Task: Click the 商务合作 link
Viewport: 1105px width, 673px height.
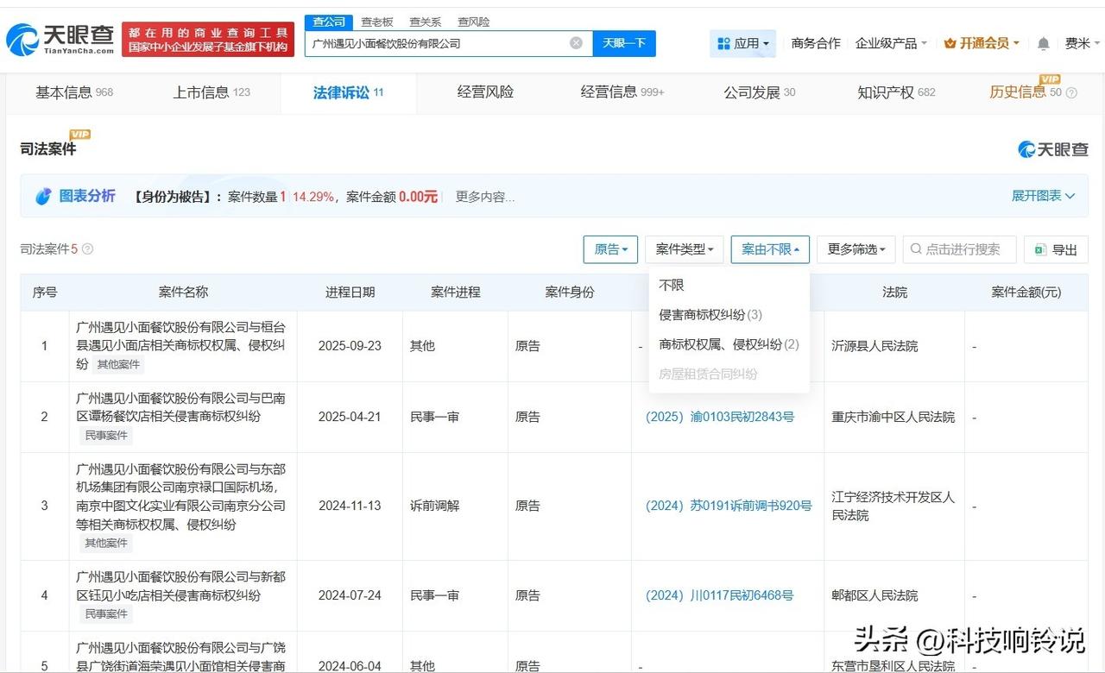Action: tap(816, 43)
